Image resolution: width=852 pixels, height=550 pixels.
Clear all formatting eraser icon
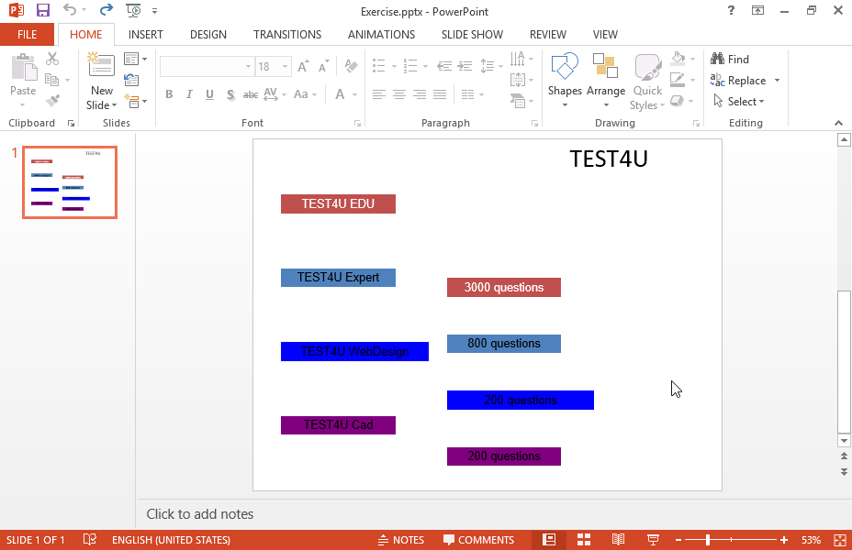[x=351, y=66]
